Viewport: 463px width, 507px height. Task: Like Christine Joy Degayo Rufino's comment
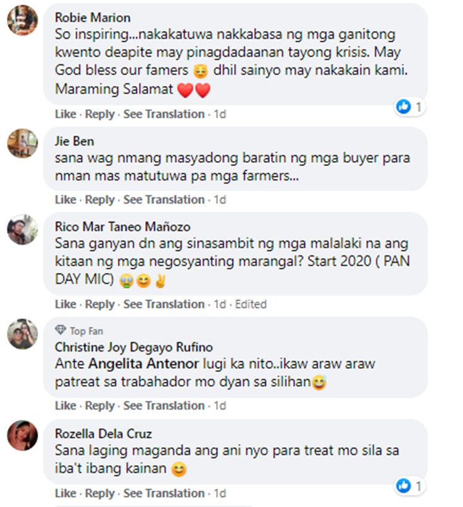[x=65, y=405]
